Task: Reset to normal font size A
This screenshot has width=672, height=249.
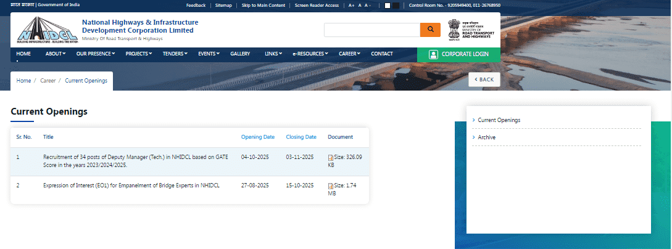Action: point(360,5)
